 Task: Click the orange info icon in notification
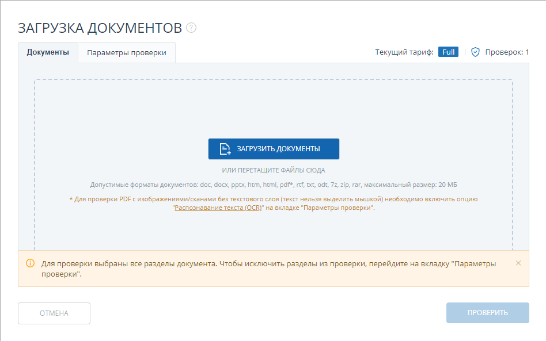click(30, 263)
